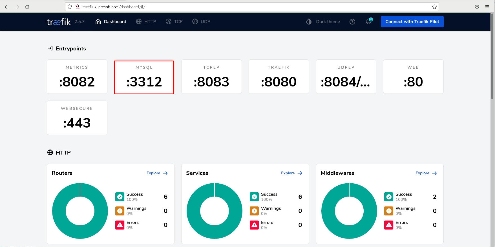The height and width of the screenshot is (247, 495).
Task: Reload the page with browser refresh icon
Action: point(27,7)
